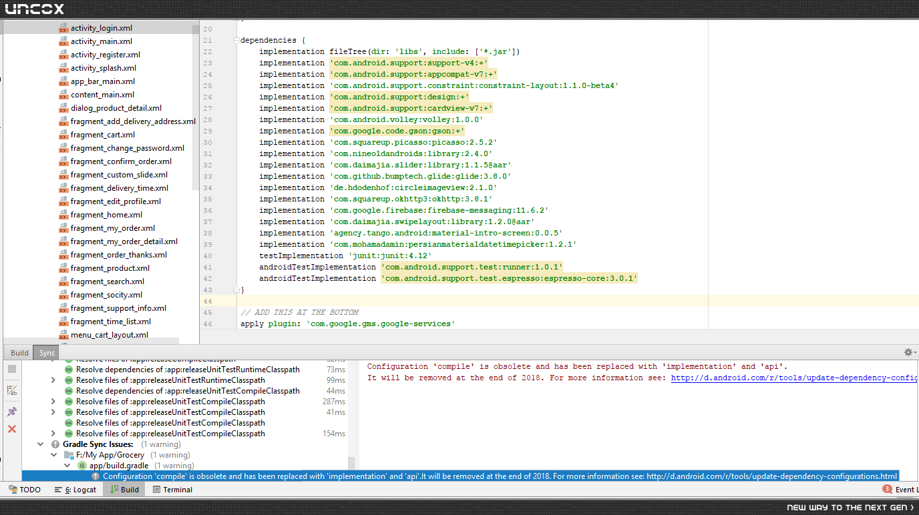Screen dimensions: 919x515
Task: Click OK icon of releaseUnitTestRuntimeClasspath dependencies row
Action: point(68,370)
